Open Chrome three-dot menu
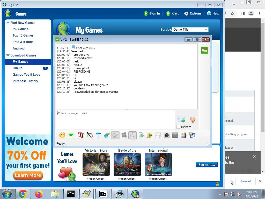 259,13
